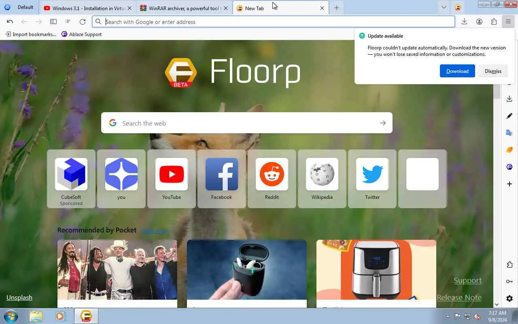The width and height of the screenshot is (518, 324).
Task: Open the Release Note link
Action: [459, 297]
